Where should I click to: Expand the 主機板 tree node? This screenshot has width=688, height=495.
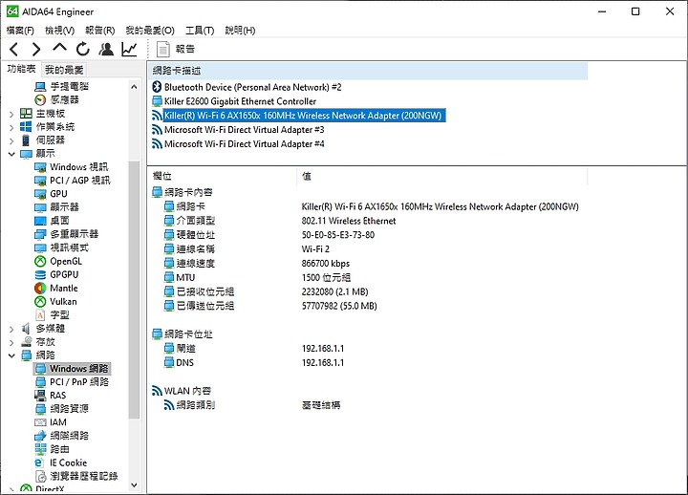click(11, 114)
